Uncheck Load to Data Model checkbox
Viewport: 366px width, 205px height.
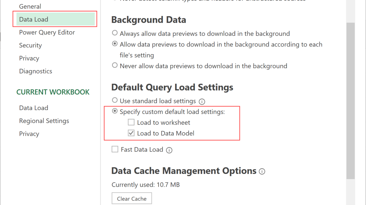131,133
